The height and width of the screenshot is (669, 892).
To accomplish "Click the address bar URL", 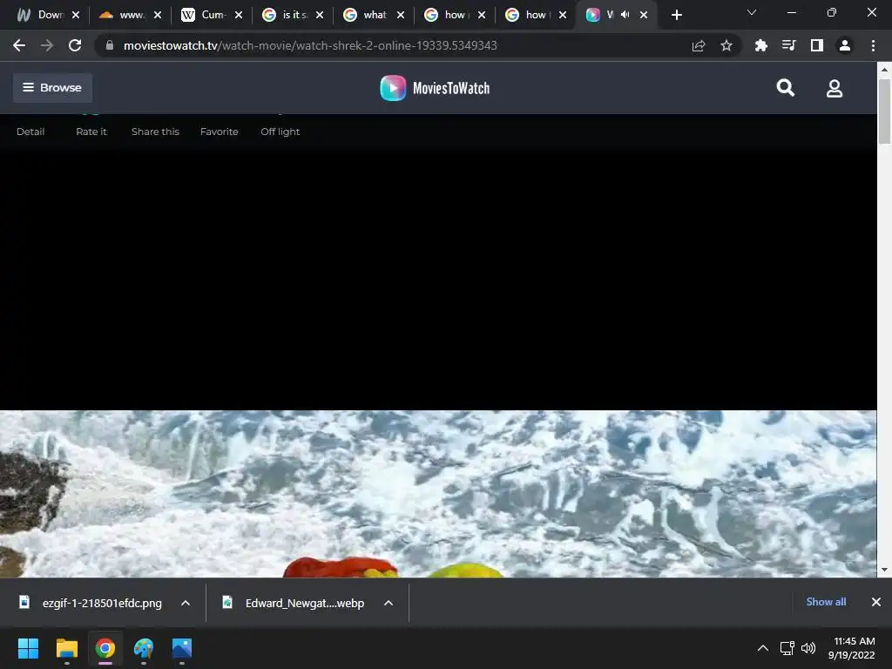I will [x=310, y=45].
